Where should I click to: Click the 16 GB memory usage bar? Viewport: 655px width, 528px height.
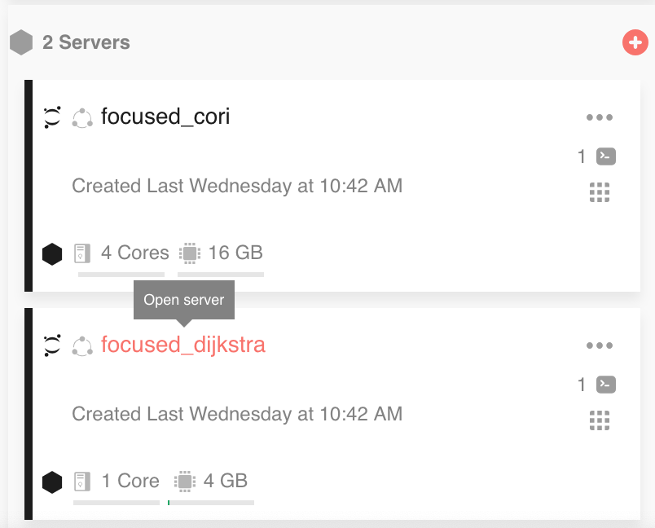click(221, 275)
